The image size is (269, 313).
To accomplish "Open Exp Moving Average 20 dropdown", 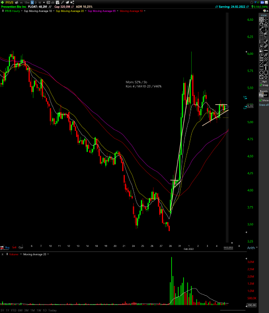I will coord(86,11).
